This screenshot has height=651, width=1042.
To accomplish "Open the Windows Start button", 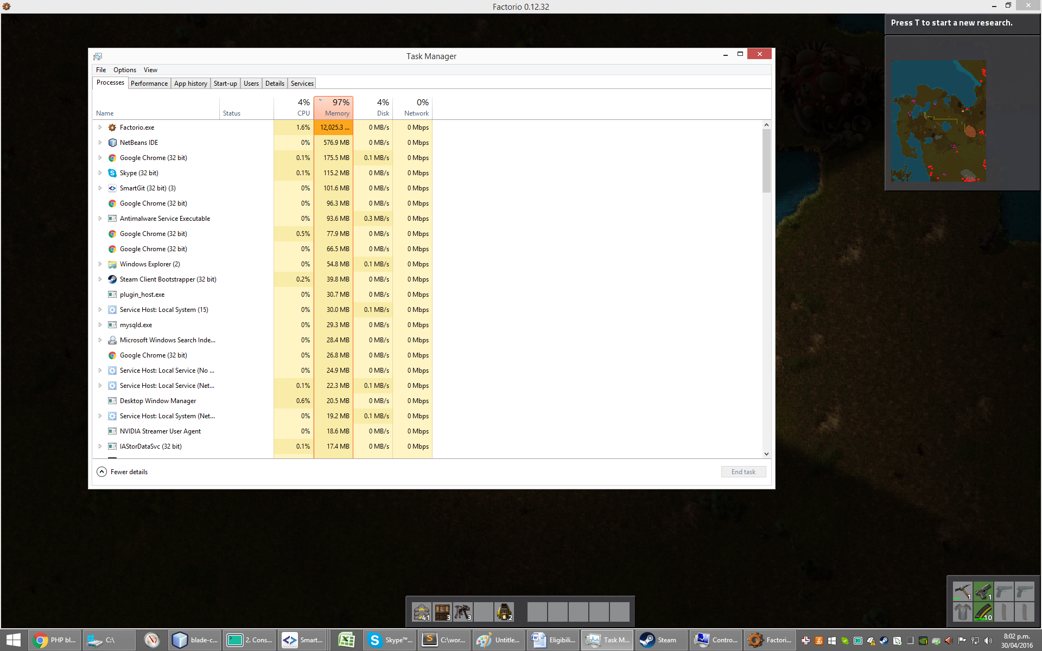I will (x=14, y=640).
